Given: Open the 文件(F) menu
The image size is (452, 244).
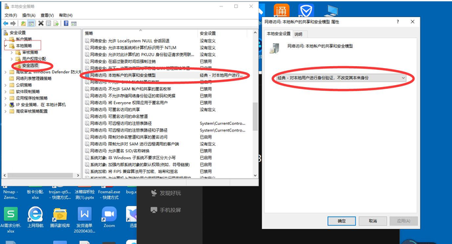Looking at the screenshot, I should (x=10, y=15).
